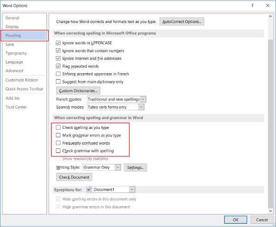Enable Mark grammar errors as you type

(x=58, y=135)
